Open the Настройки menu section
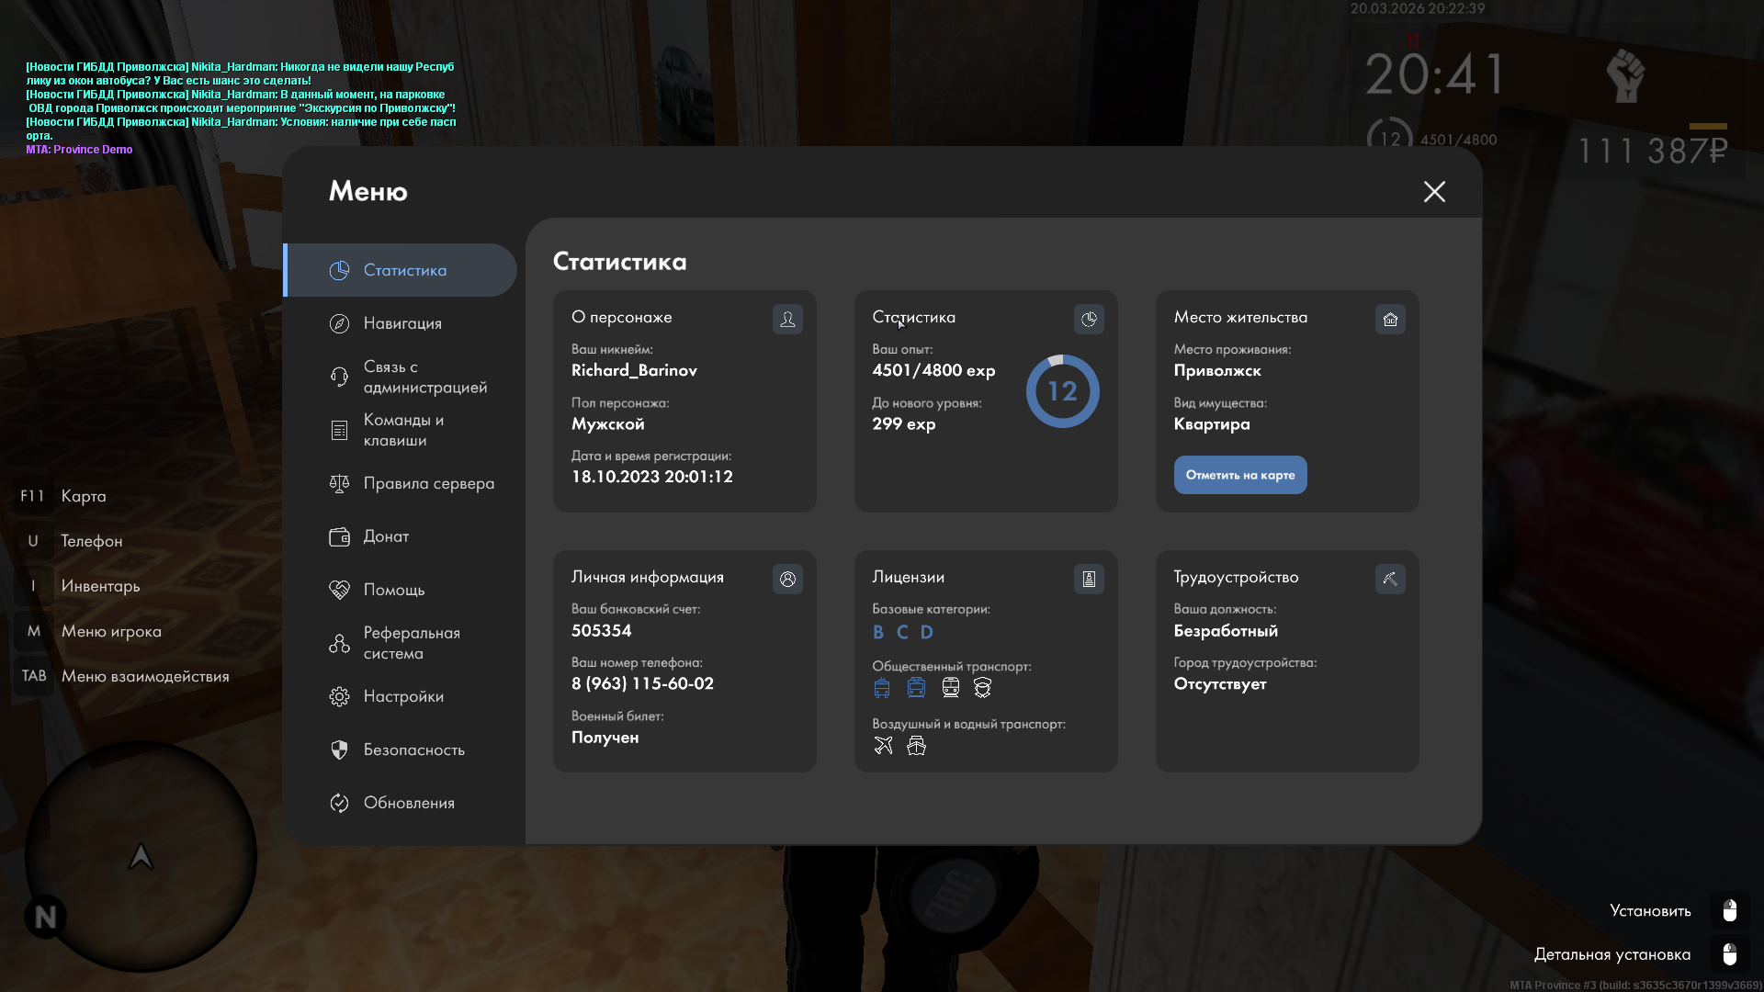1764x992 pixels. [x=403, y=696]
